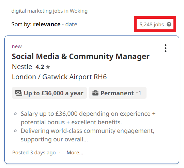The height and width of the screenshot is (168, 184).
Task: Open the help icon beside 5,248 jobs
Action: click(x=169, y=24)
